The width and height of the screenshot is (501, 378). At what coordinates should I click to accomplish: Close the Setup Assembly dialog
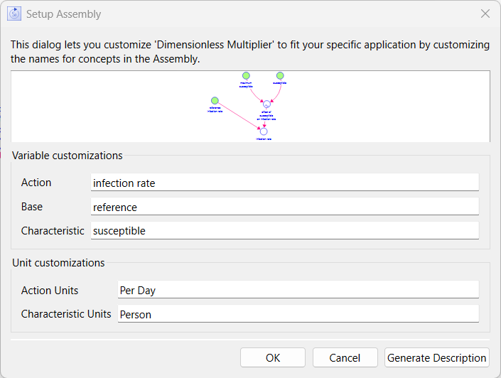click(x=485, y=13)
